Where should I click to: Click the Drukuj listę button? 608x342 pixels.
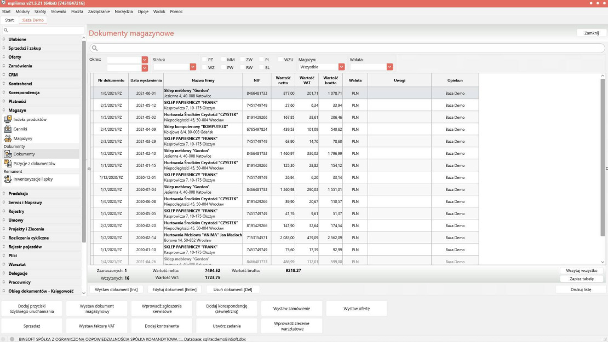point(581,289)
